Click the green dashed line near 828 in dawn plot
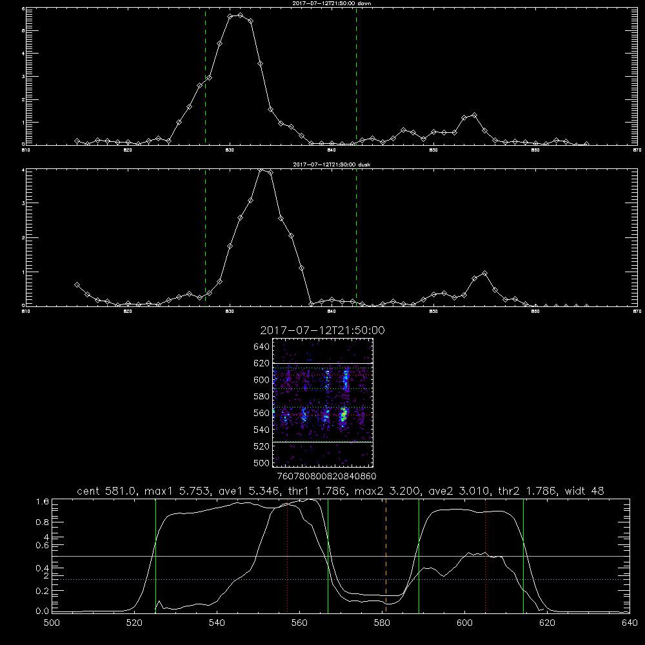The width and height of the screenshot is (645, 645). (x=205, y=77)
